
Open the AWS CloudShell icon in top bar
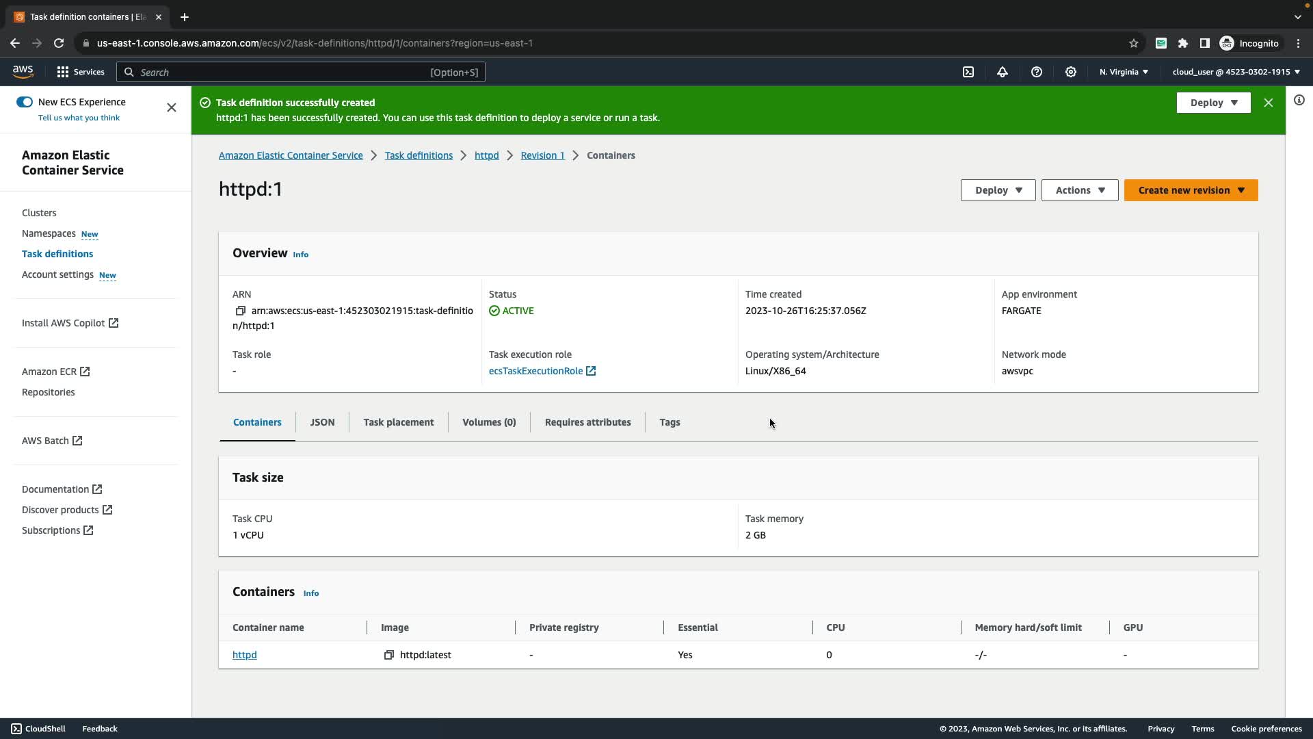coord(968,72)
